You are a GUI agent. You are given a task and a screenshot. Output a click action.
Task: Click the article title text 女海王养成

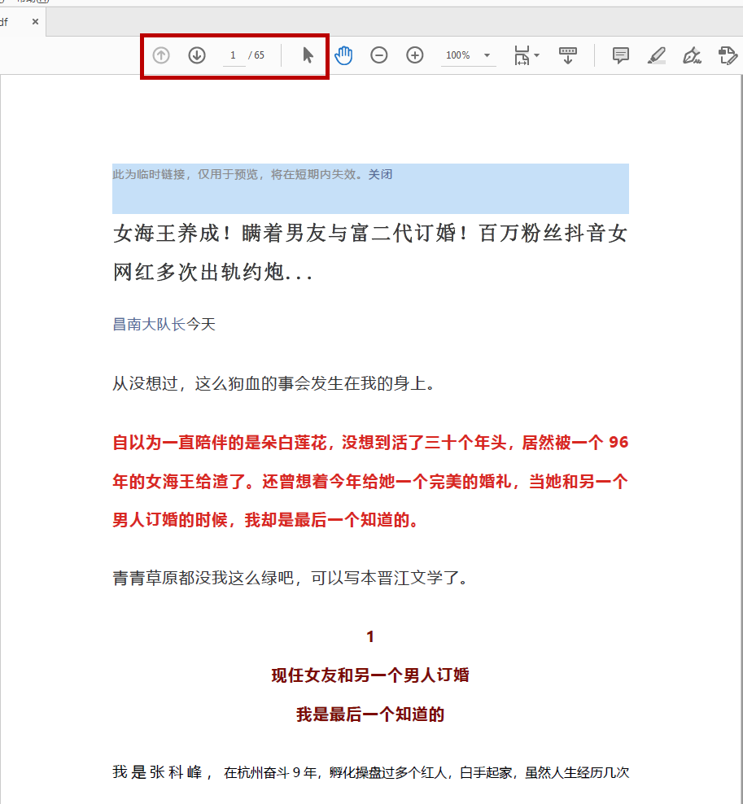[x=166, y=234]
